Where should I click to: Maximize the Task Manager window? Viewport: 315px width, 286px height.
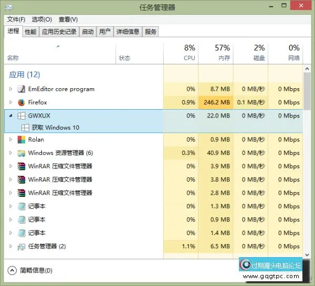pos(283,6)
